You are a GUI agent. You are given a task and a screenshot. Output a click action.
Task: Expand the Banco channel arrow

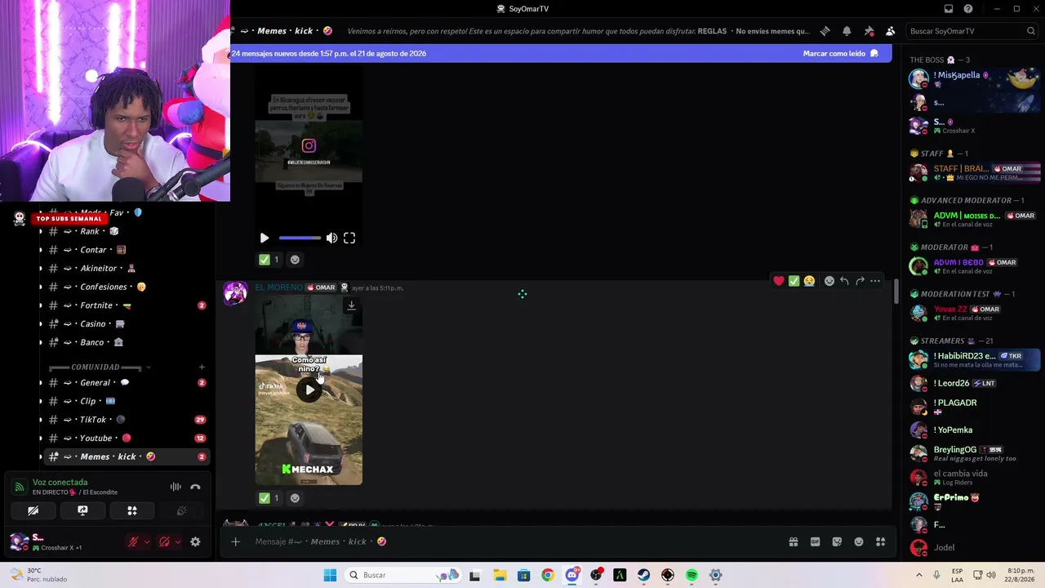(41, 342)
